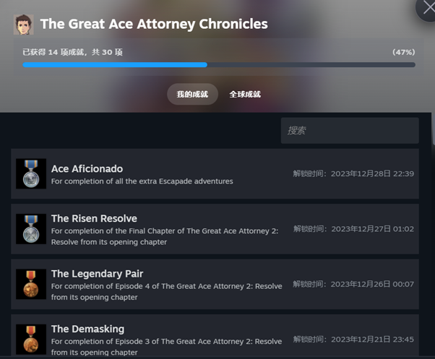
Task: Click The Risen Resolve description text
Action: point(165,236)
